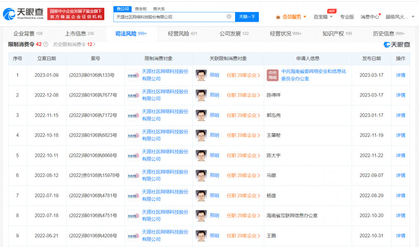The image size is (419, 247).
Task: Open the 百宝箱 dropdown
Action: [323, 17]
